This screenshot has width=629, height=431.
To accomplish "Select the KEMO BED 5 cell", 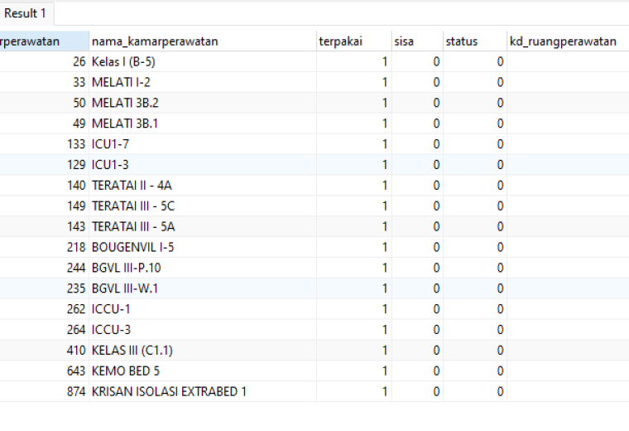I will click(203, 371).
